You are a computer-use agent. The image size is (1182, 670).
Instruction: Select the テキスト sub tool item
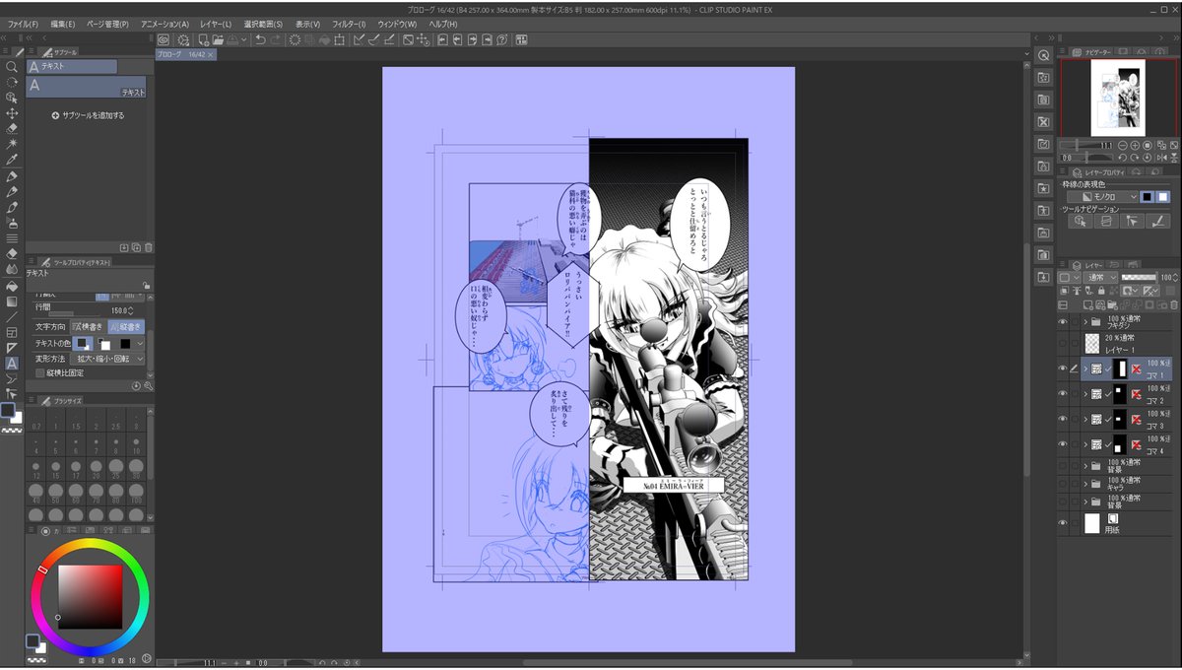(x=87, y=87)
